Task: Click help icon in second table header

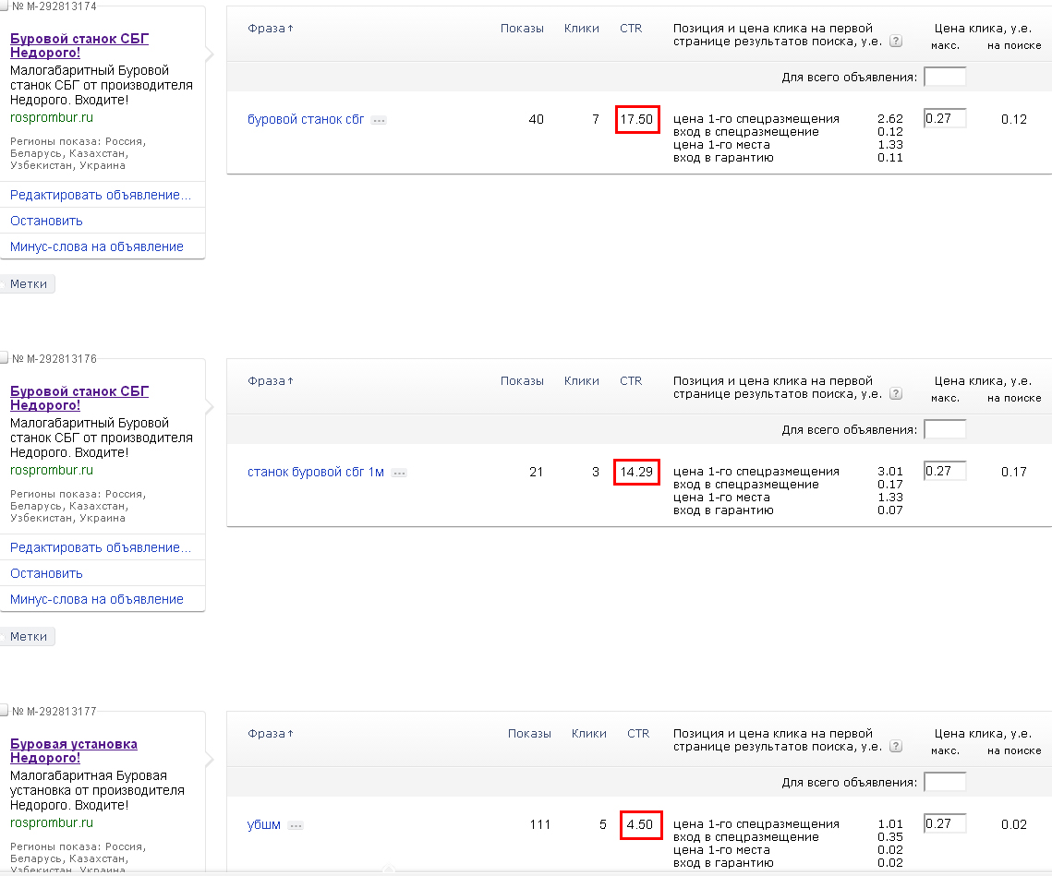Action: coord(896,394)
